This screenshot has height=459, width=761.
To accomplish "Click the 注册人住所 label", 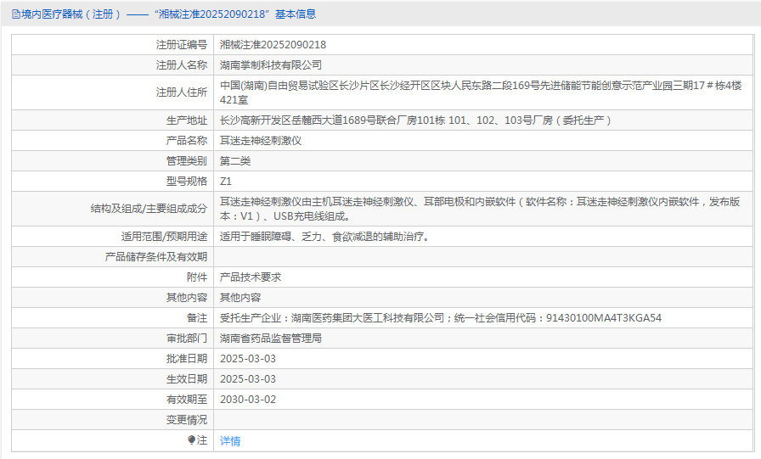I will (182, 92).
